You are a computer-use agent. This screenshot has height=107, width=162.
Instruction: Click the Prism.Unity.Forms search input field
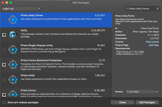tap(142, 9)
